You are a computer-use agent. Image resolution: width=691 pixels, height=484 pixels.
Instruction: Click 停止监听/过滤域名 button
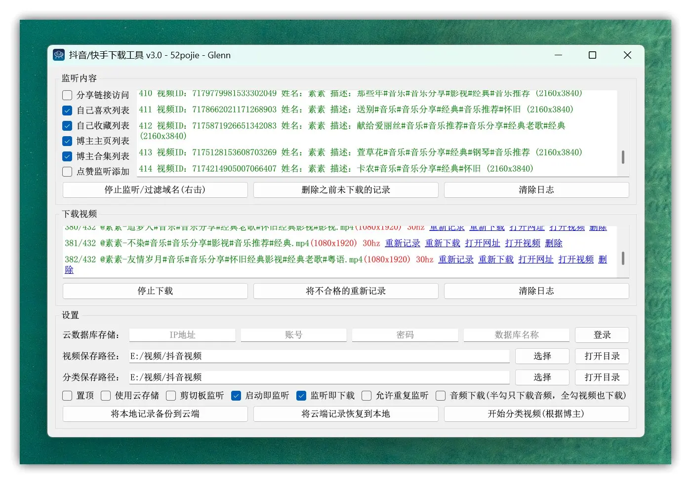155,190
